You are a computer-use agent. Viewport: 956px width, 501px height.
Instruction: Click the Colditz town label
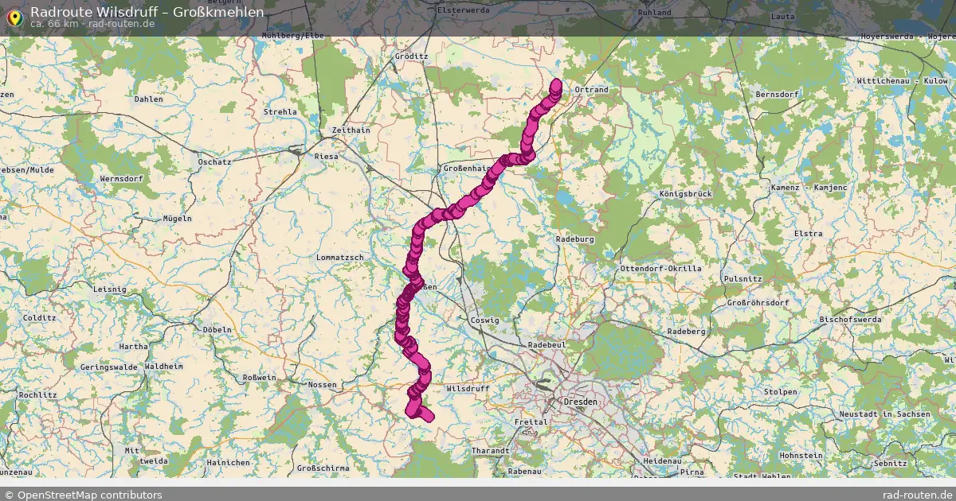tap(39, 317)
